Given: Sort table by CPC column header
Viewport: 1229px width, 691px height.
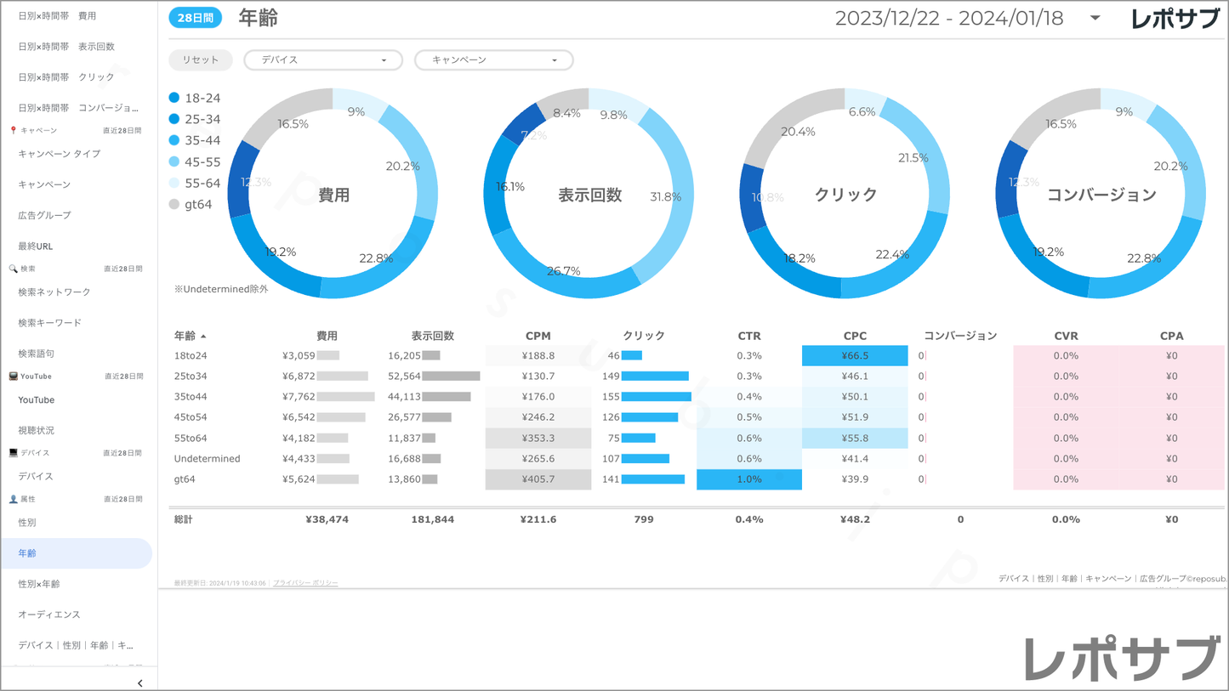Looking at the screenshot, I should [x=855, y=336].
